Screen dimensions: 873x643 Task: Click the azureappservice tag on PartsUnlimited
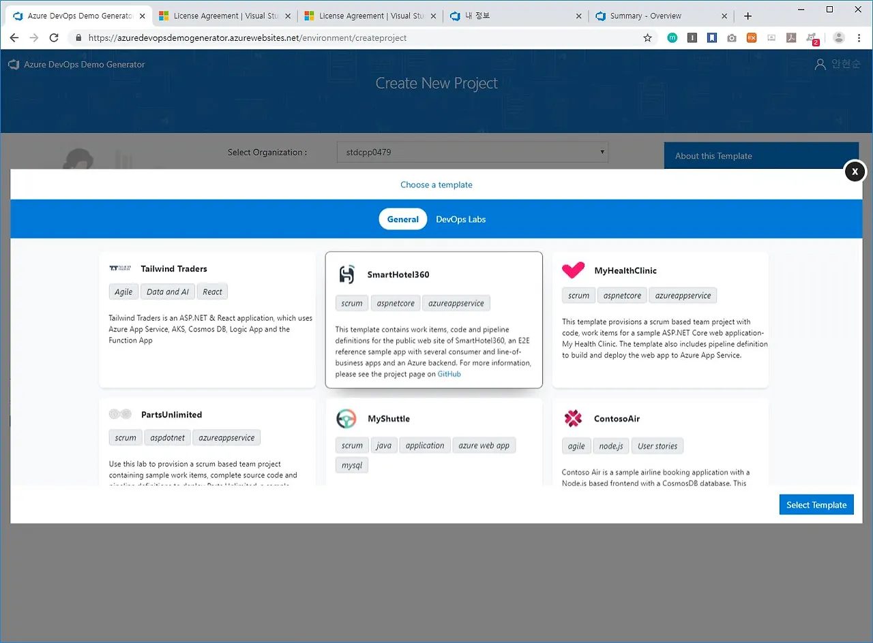(x=226, y=438)
